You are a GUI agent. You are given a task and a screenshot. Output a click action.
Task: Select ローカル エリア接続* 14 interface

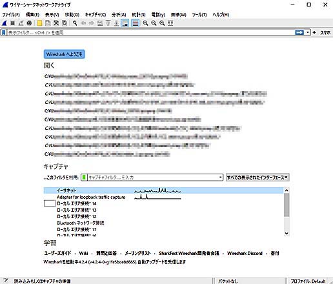point(163,203)
